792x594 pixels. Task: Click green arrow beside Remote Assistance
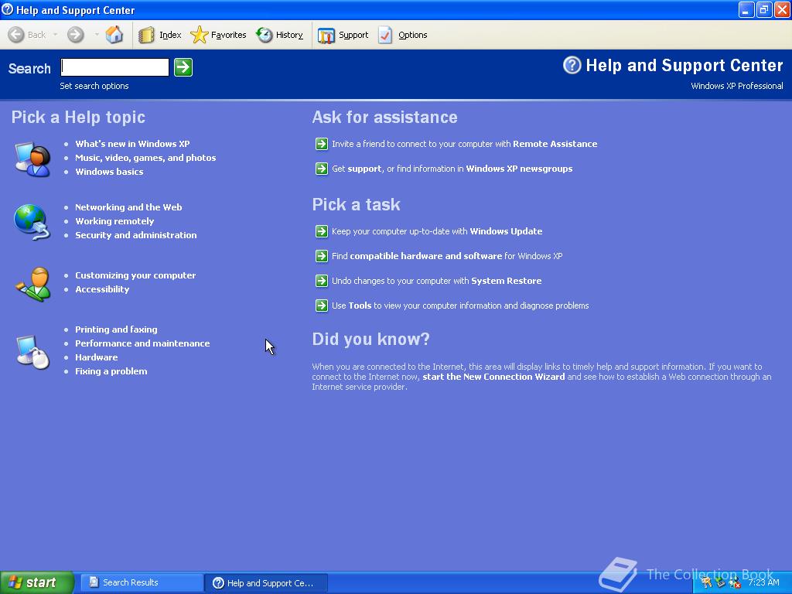(x=322, y=144)
